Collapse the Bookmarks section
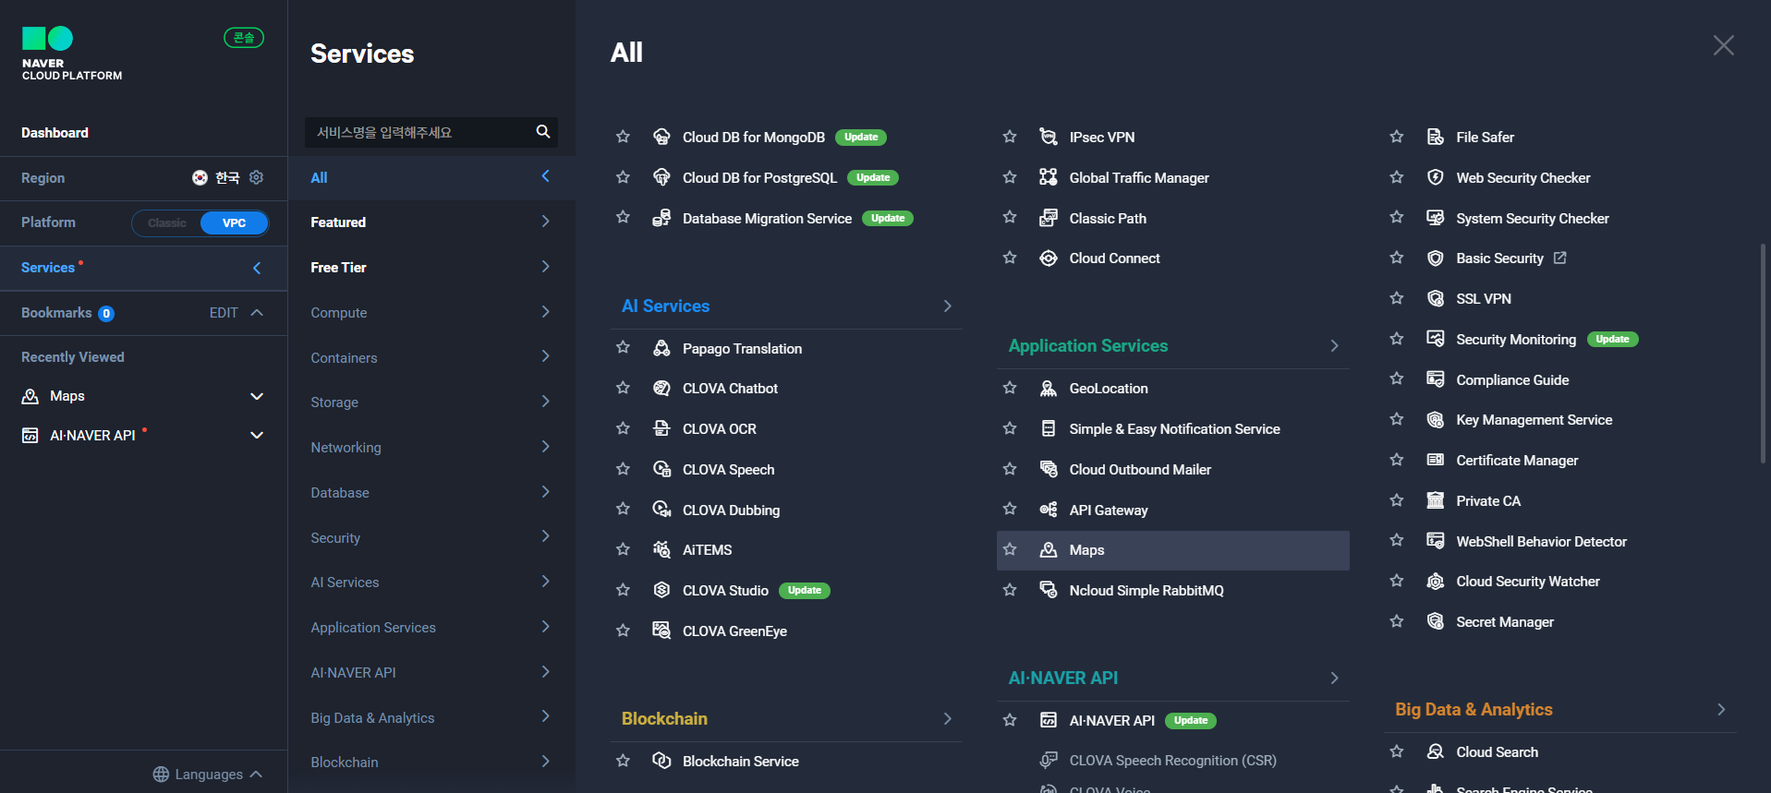This screenshot has height=793, width=1771. [257, 313]
